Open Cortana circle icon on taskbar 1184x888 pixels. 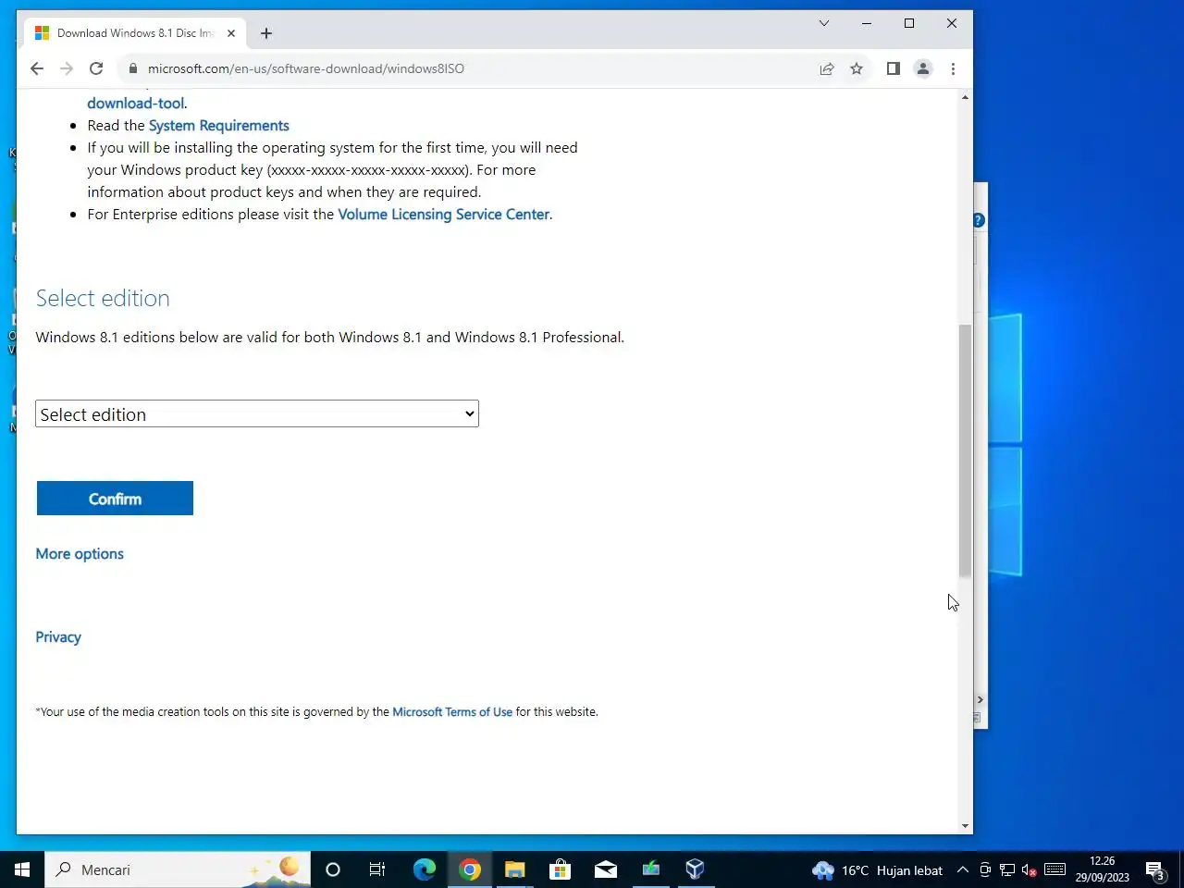(333, 869)
